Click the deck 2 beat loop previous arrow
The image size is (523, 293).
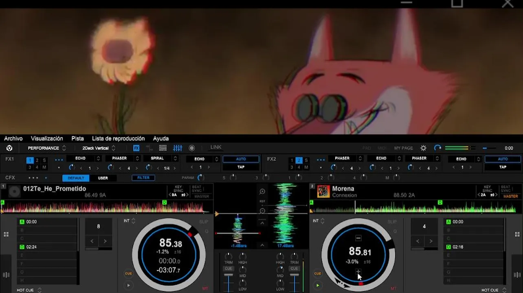pos(418,241)
